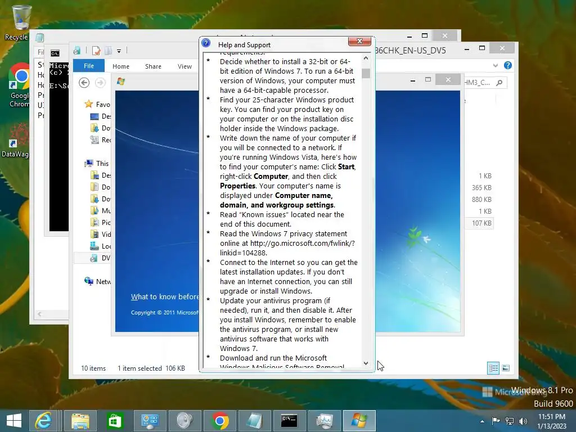Click the Command Prompt title bar icon
The width and height of the screenshot is (576, 432).
[x=55, y=53]
